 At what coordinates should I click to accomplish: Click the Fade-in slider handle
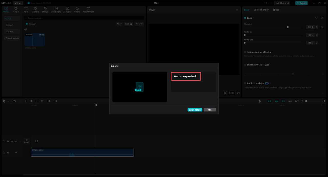pyautogui.click(x=245, y=35)
